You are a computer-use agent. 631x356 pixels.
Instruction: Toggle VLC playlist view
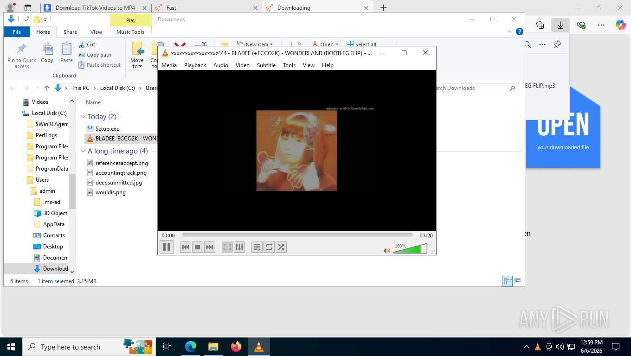(257, 247)
